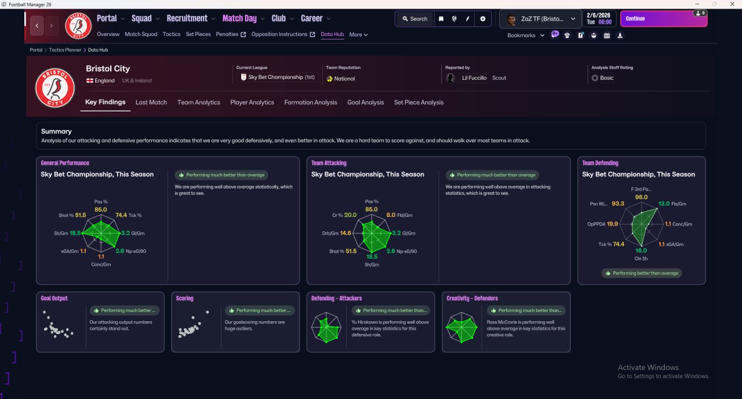This screenshot has width=742, height=399.
Task: Click the Basic analysis staff rating value
Action: coord(606,78)
